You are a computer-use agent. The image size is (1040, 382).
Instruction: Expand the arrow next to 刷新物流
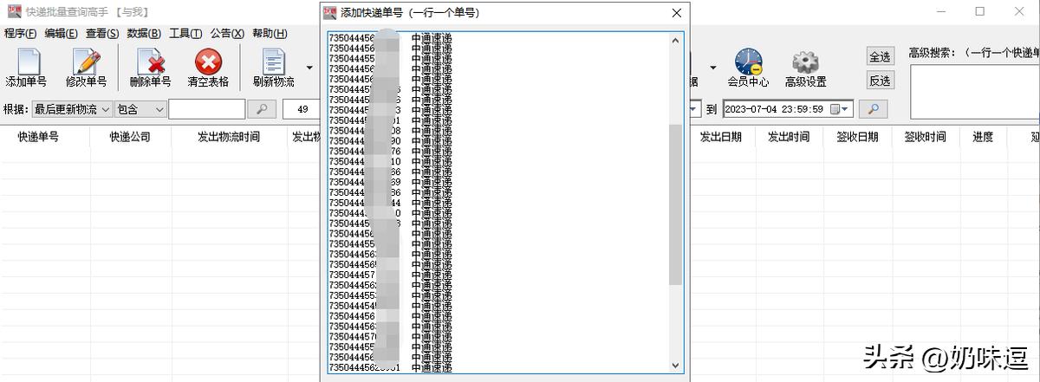pos(309,68)
